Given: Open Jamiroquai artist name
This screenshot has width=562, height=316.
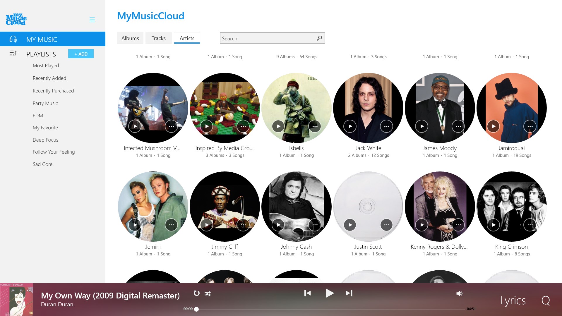Looking at the screenshot, I should point(512,148).
